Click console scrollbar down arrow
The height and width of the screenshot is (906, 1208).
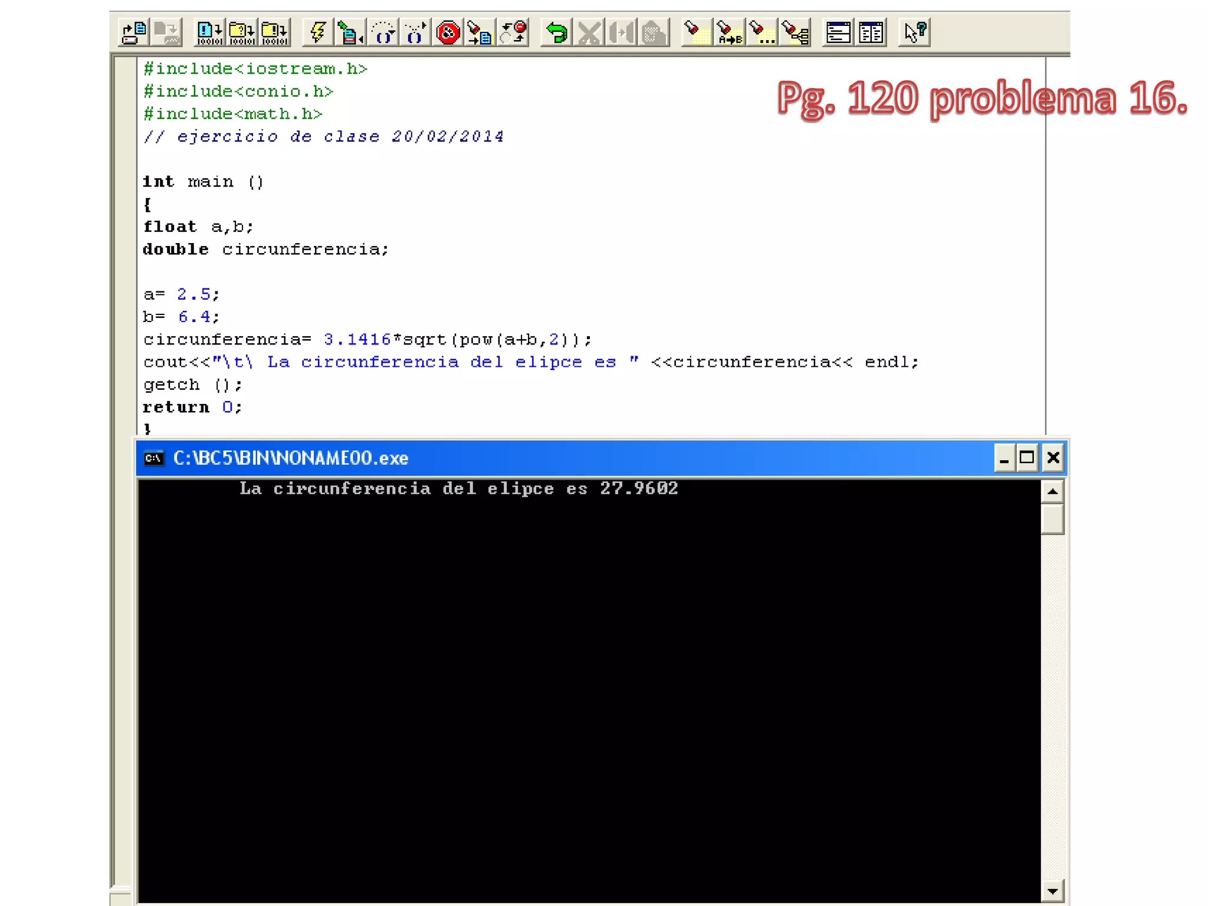point(1052,891)
